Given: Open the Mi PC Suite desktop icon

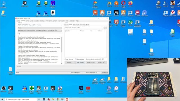Looking at the screenshot, I should 95,13.
